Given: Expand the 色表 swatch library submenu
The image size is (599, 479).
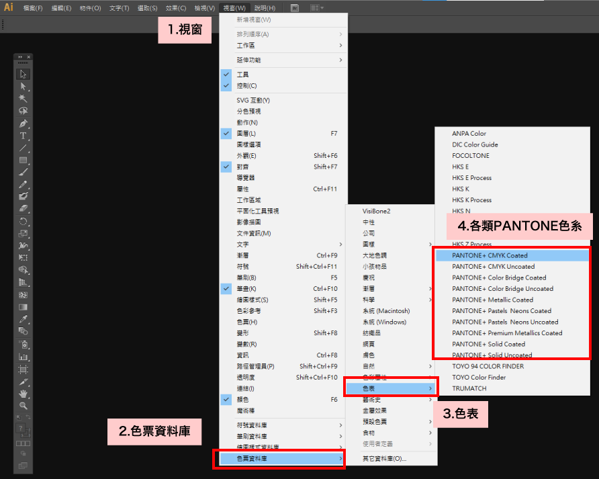Looking at the screenshot, I should tap(390, 388).
